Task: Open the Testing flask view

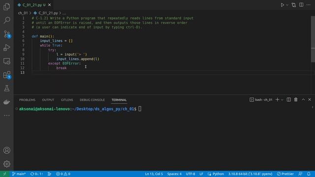Action: pos(6,88)
